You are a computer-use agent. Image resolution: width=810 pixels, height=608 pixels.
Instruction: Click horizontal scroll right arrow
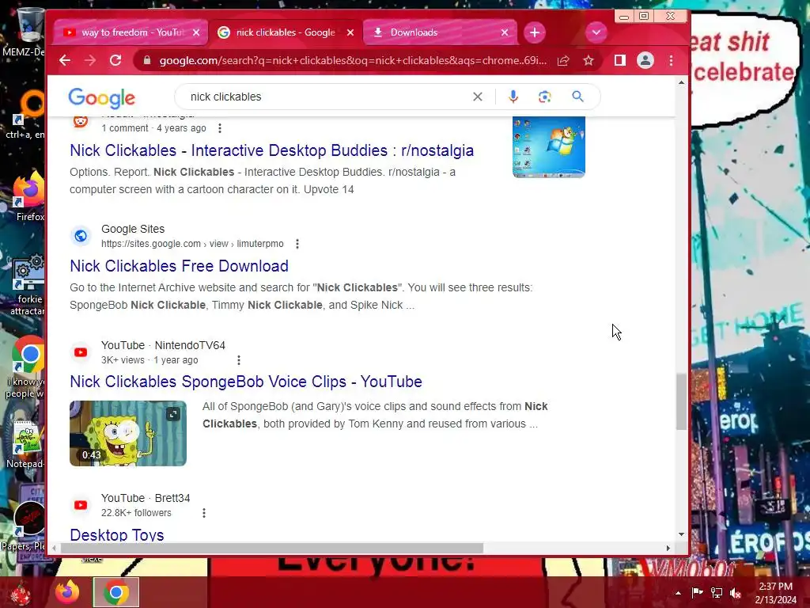tap(668, 548)
